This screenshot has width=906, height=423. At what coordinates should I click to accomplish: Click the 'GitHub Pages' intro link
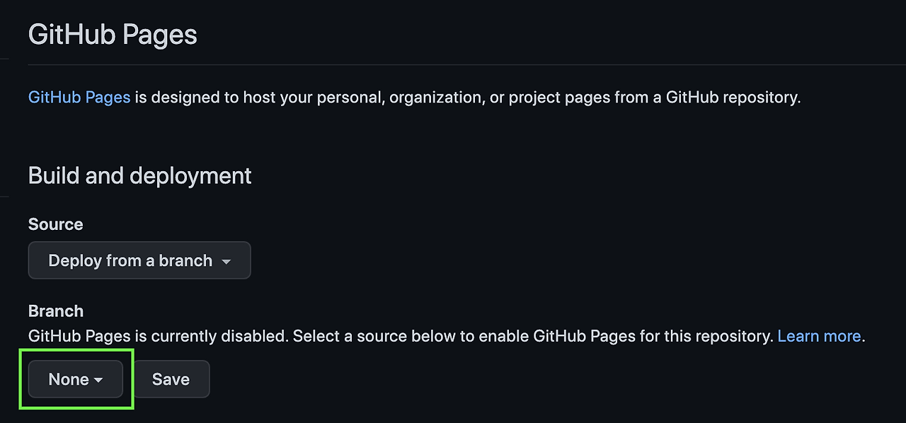click(79, 97)
